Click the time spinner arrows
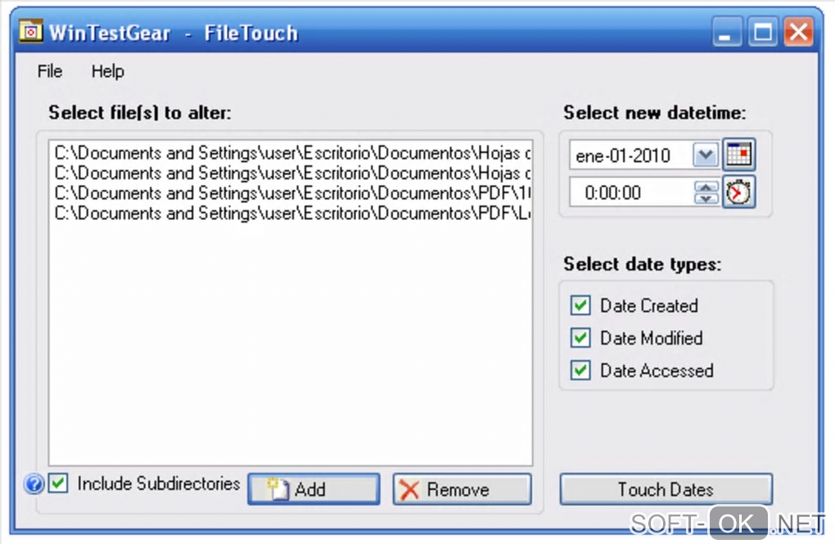 point(706,192)
